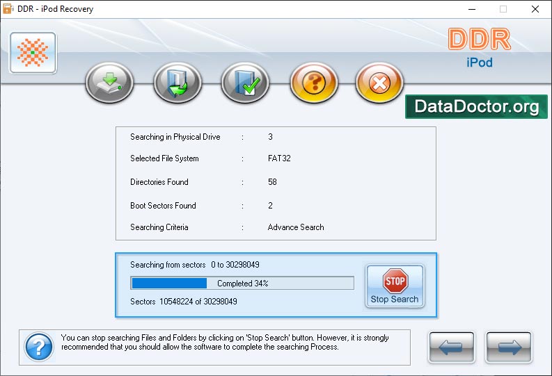Click the orange starburst logo icon

tap(33, 53)
